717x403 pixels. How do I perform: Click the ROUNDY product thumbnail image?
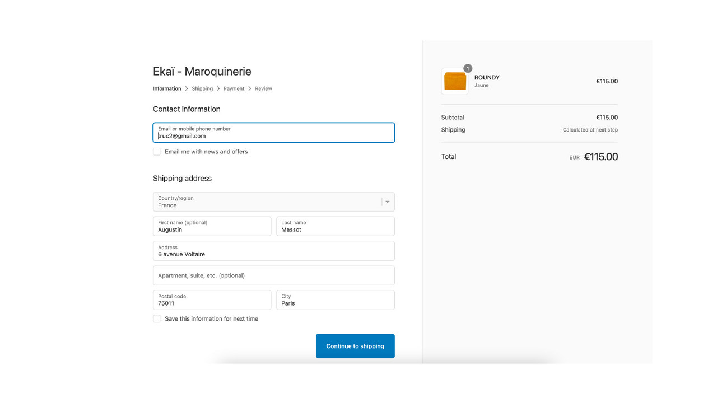455,81
